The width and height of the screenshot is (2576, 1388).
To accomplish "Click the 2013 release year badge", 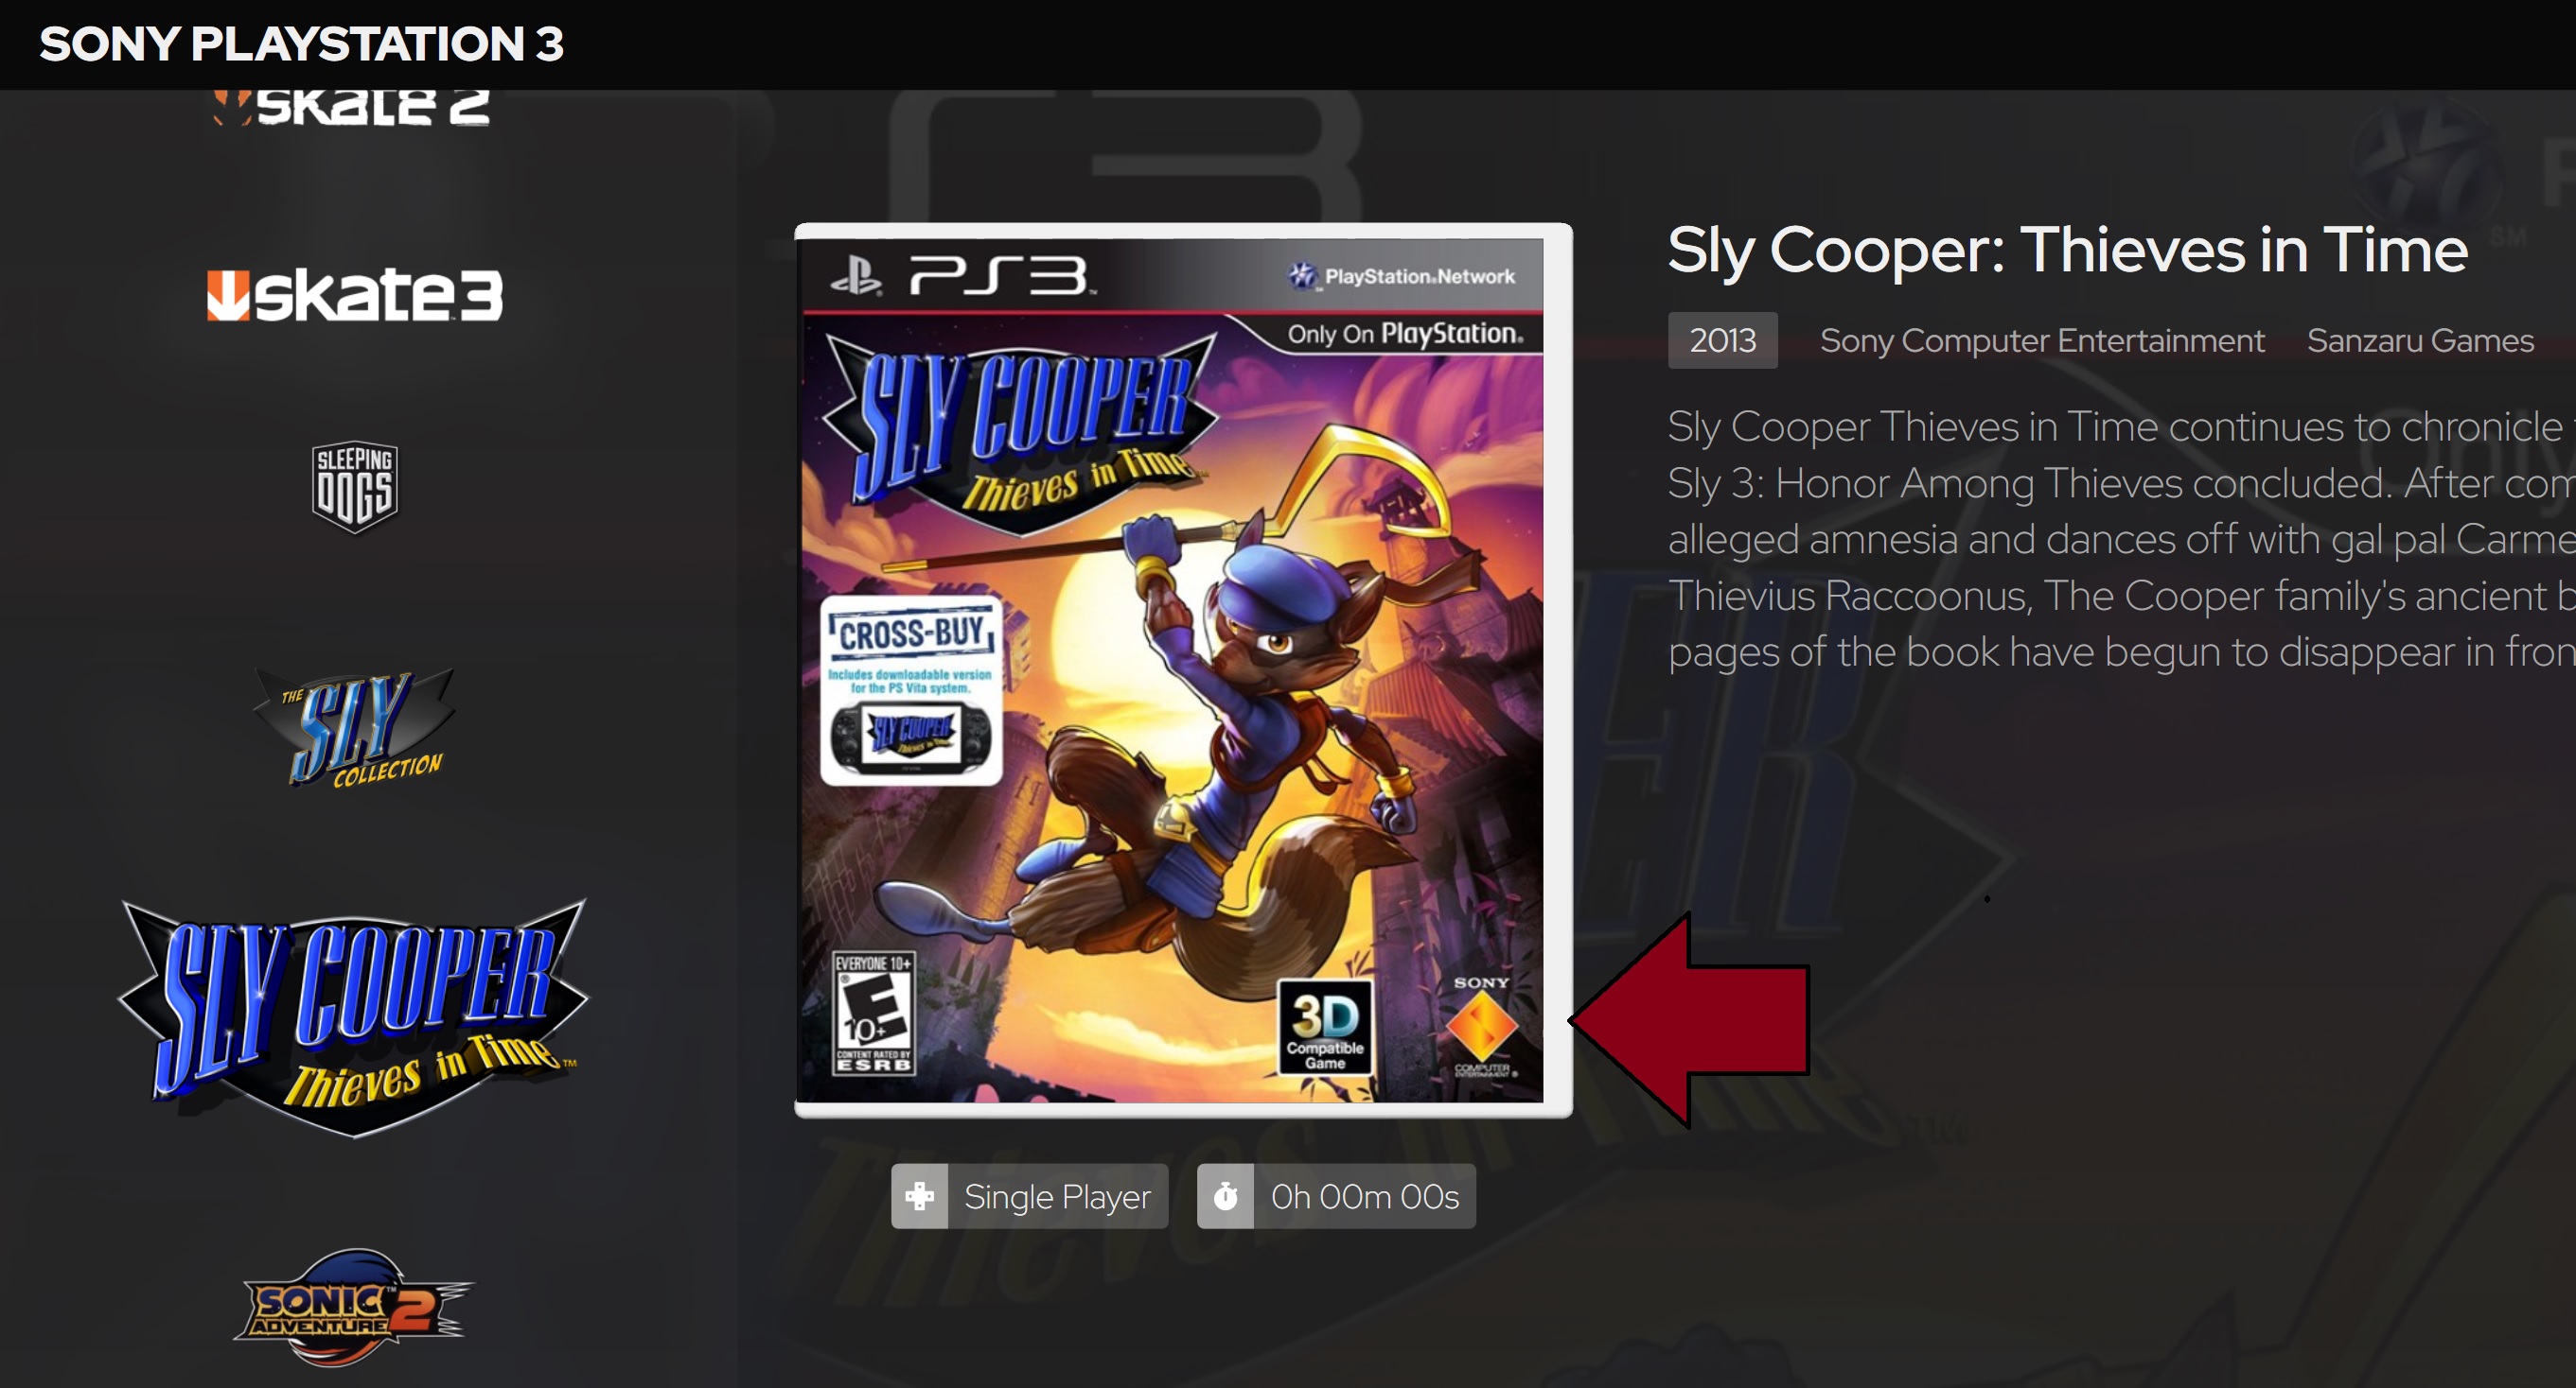I will pyautogui.click(x=1722, y=340).
